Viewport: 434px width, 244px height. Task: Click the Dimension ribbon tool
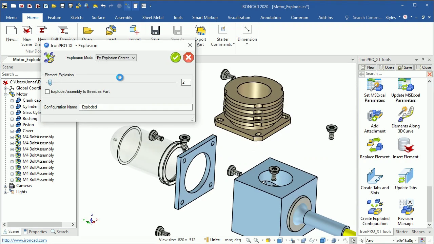click(247, 35)
